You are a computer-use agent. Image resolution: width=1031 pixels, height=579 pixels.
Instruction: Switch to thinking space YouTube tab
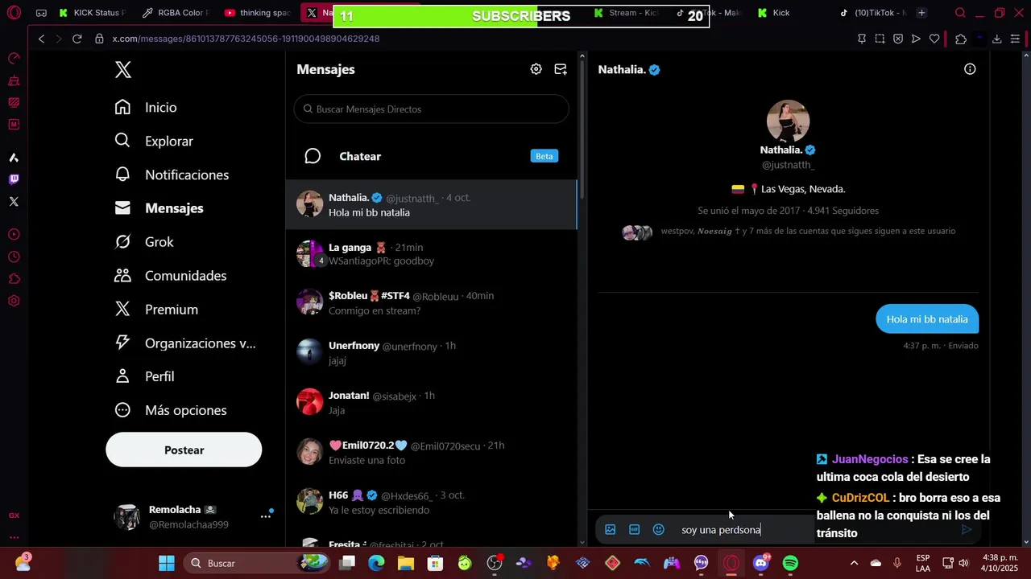point(258,13)
